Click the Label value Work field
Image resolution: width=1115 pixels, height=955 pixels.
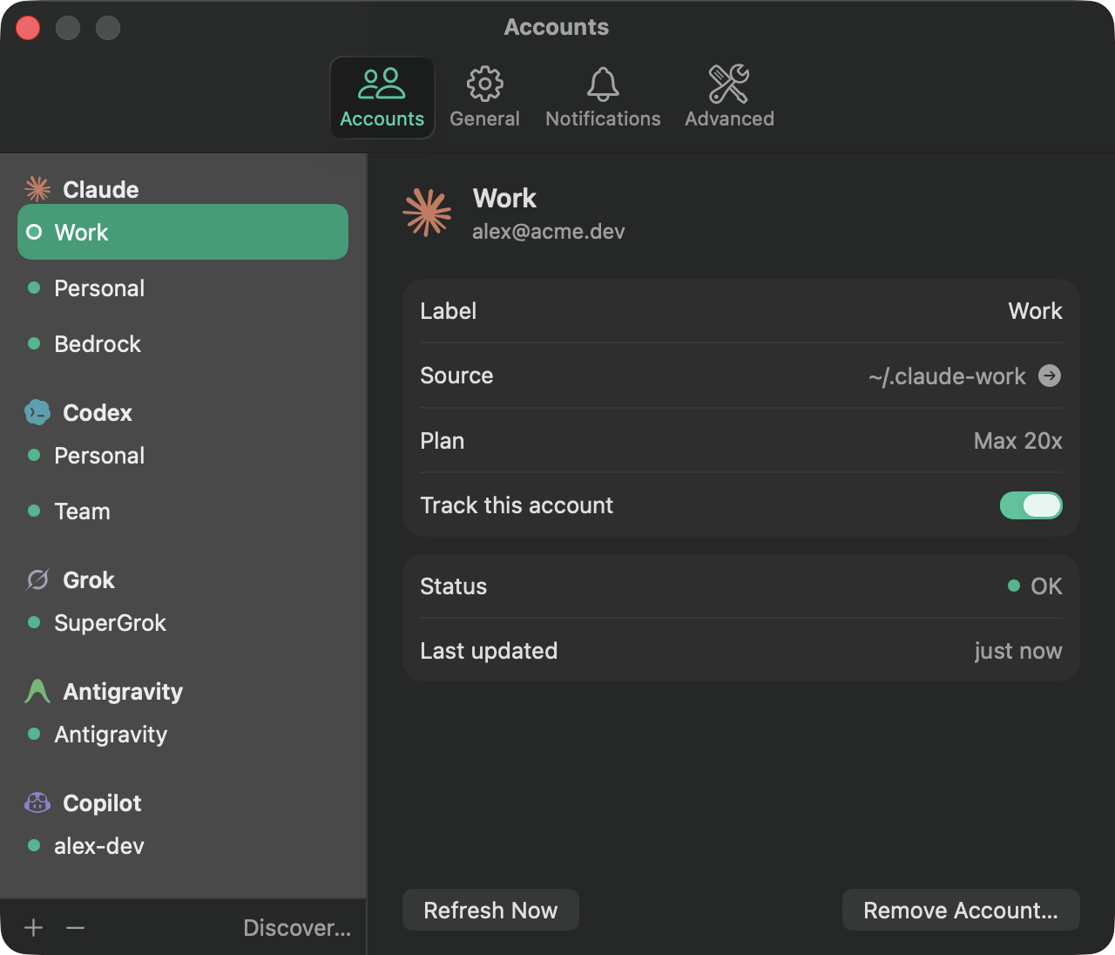coord(1035,311)
